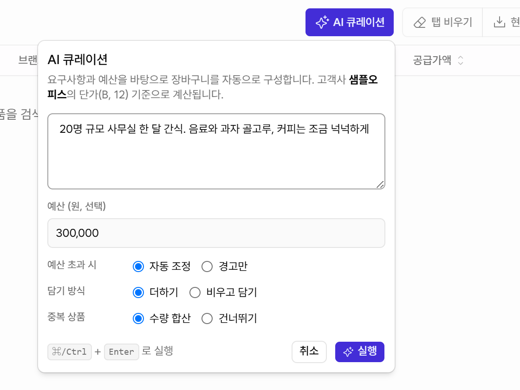Click the budget field showing 300,000
This screenshot has height=390, width=520.
216,233
